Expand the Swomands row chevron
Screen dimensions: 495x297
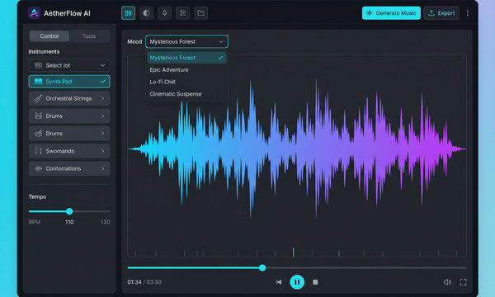pos(102,151)
